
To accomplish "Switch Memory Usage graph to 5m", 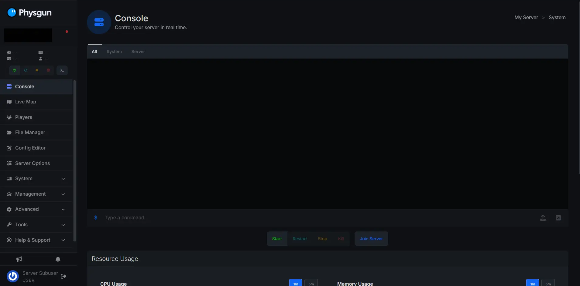I will tap(548, 283).
